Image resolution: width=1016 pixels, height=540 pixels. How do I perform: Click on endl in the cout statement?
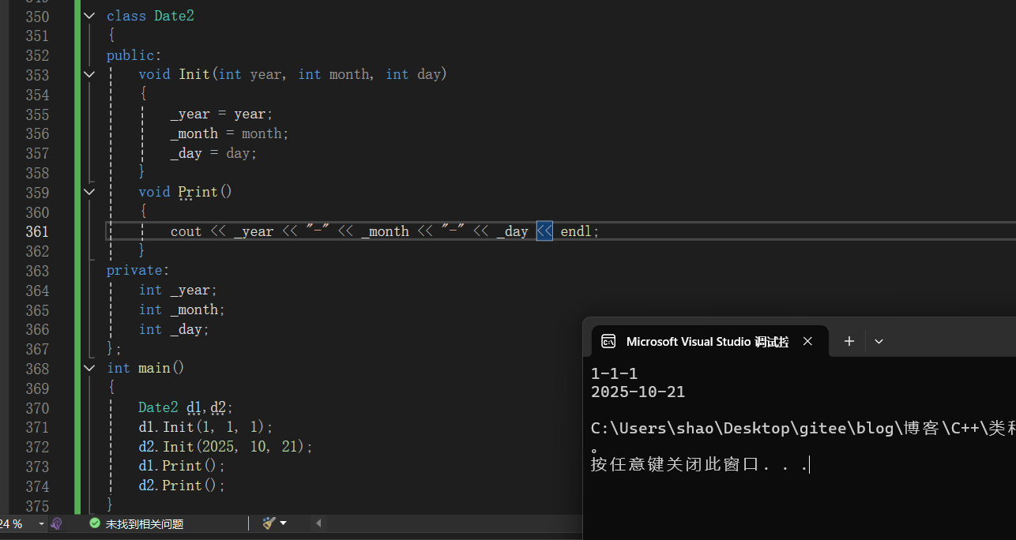click(576, 231)
